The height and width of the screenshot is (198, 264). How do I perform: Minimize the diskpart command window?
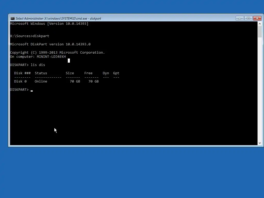click(240, 18)
